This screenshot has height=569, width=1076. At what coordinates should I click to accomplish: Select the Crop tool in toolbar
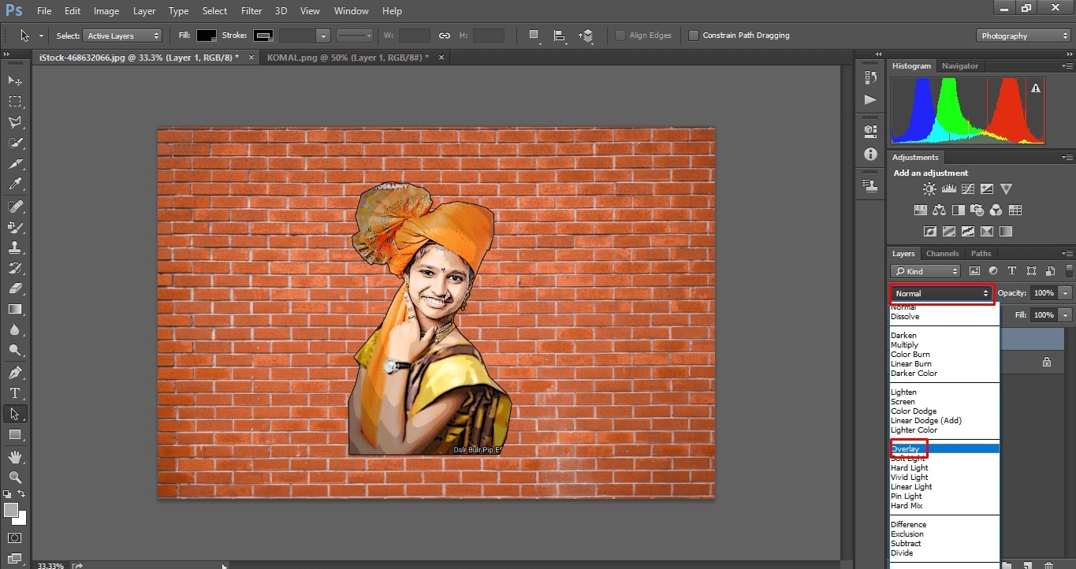coord(15,163)
